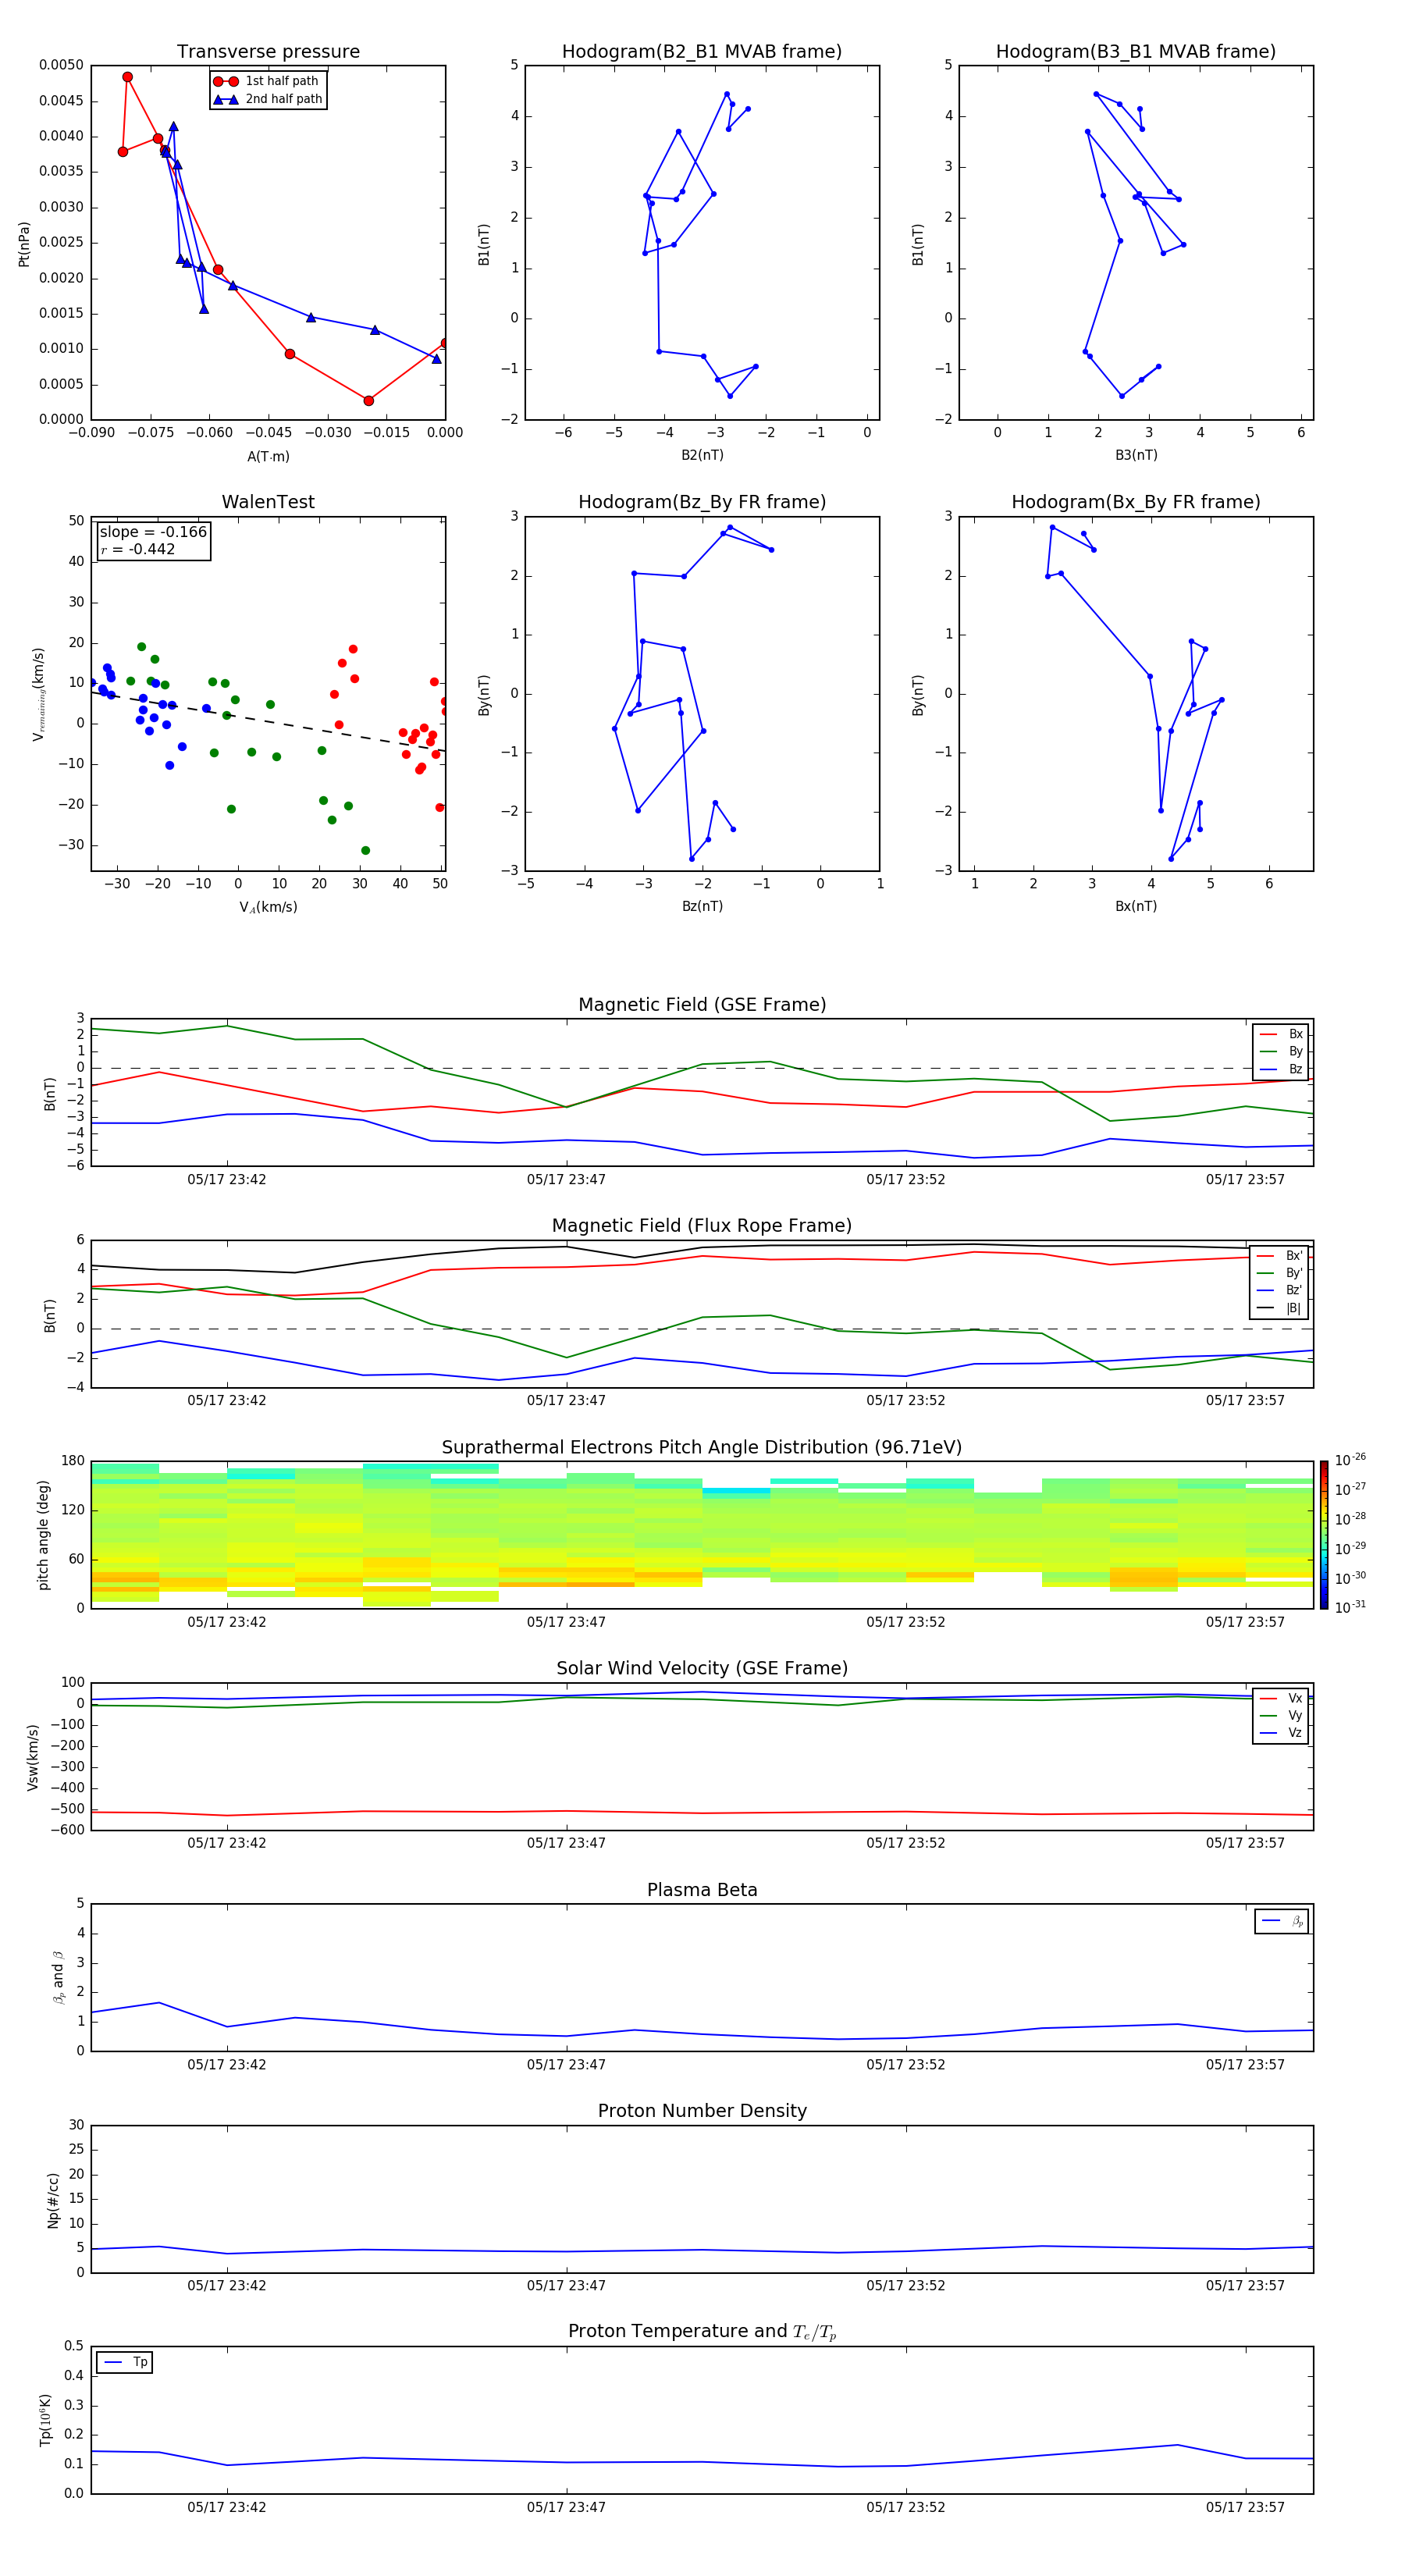The width and height of the screenshot is (1405, 2576).
Task: Click the 'Magnetic Field (GSE Frame)' title
Action: pyautogui.click(x=702, y=1005)
